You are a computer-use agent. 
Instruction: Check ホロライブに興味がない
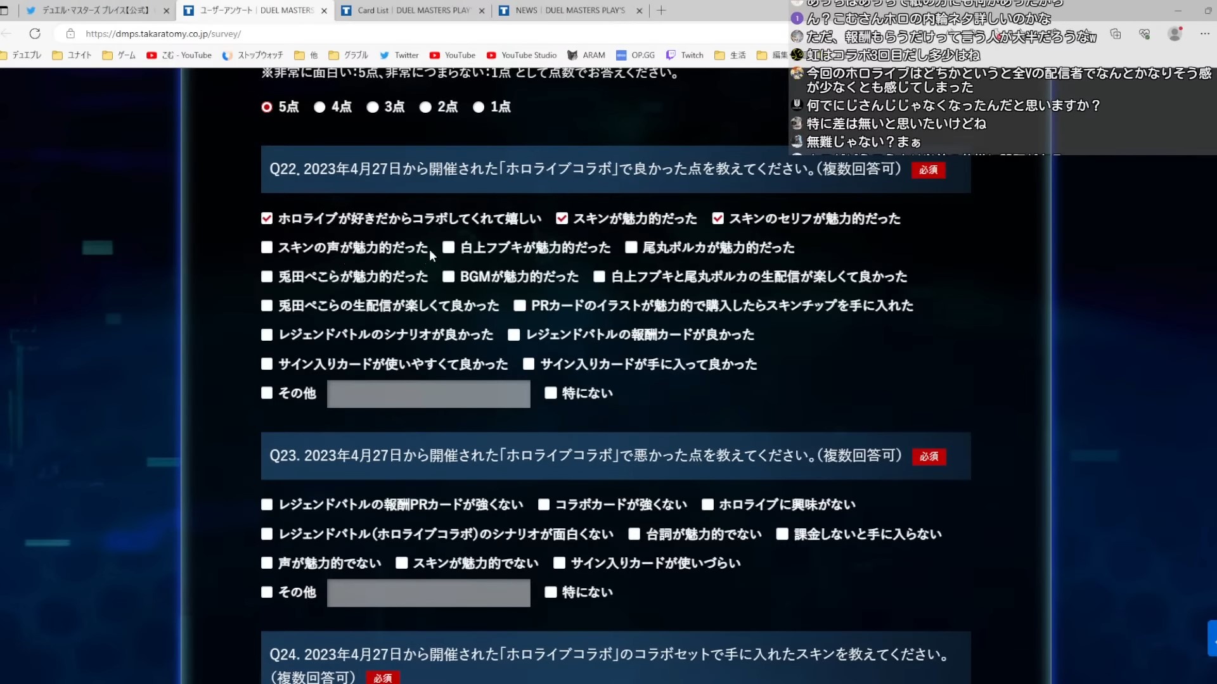point(707,505)
